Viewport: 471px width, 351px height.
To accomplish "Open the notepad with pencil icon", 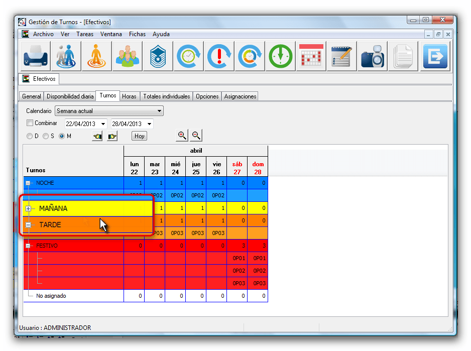I will (x=342, y=56).
